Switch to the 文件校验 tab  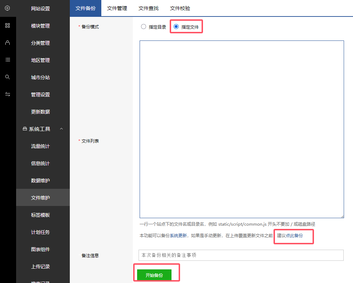[x=180, y=8]
